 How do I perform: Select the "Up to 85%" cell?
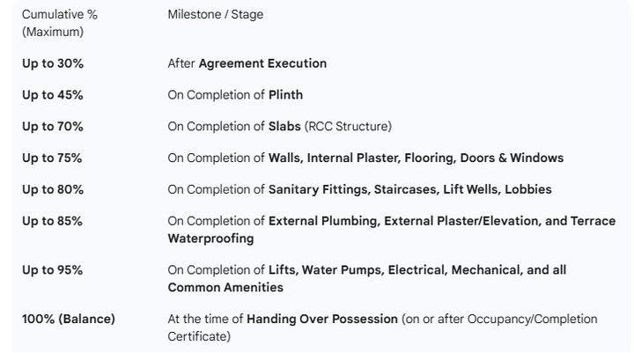click(x=52, y=221)
